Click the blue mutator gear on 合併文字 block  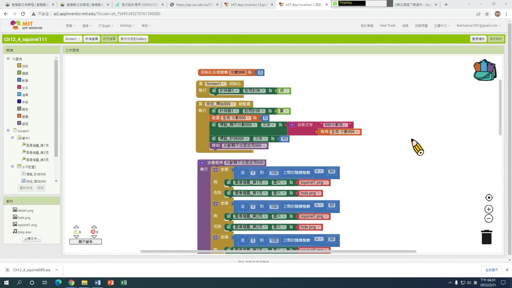point(292,125)
